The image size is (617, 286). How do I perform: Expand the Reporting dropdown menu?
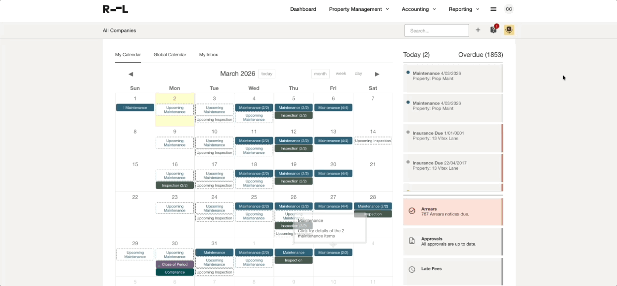[464, 9]
